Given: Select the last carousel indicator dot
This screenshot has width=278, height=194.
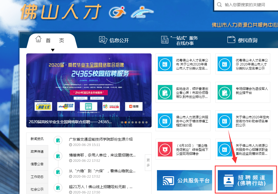Looking at the screenshot, I should pyautogui.click(x=146, y=122).
